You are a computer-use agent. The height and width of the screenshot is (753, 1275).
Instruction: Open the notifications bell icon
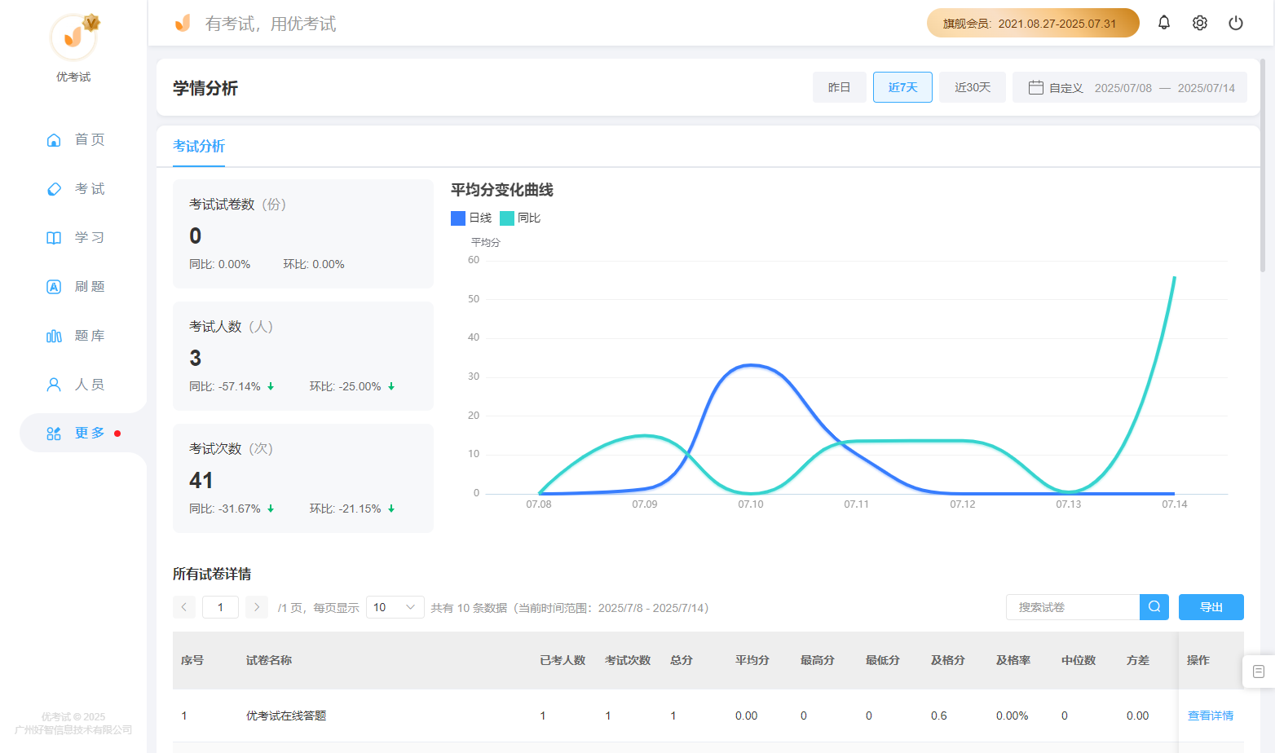[1164, 23]
